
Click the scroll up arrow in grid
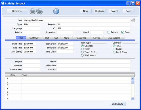point(132,79)
